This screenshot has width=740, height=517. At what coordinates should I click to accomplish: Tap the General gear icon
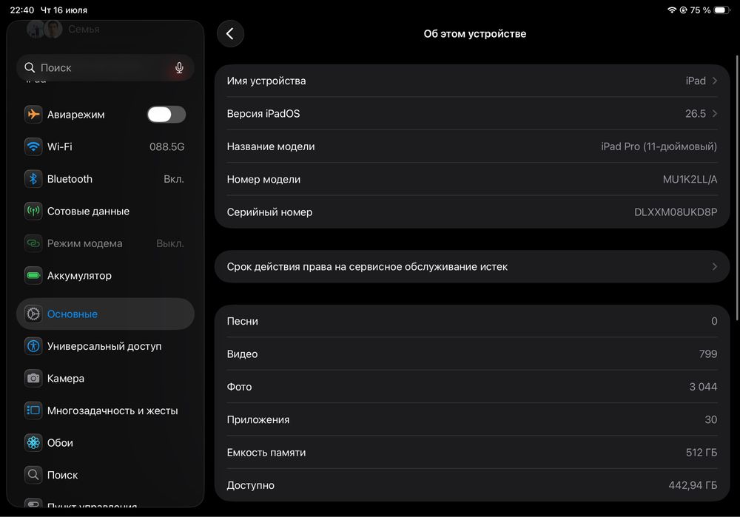tap(33, 314)
